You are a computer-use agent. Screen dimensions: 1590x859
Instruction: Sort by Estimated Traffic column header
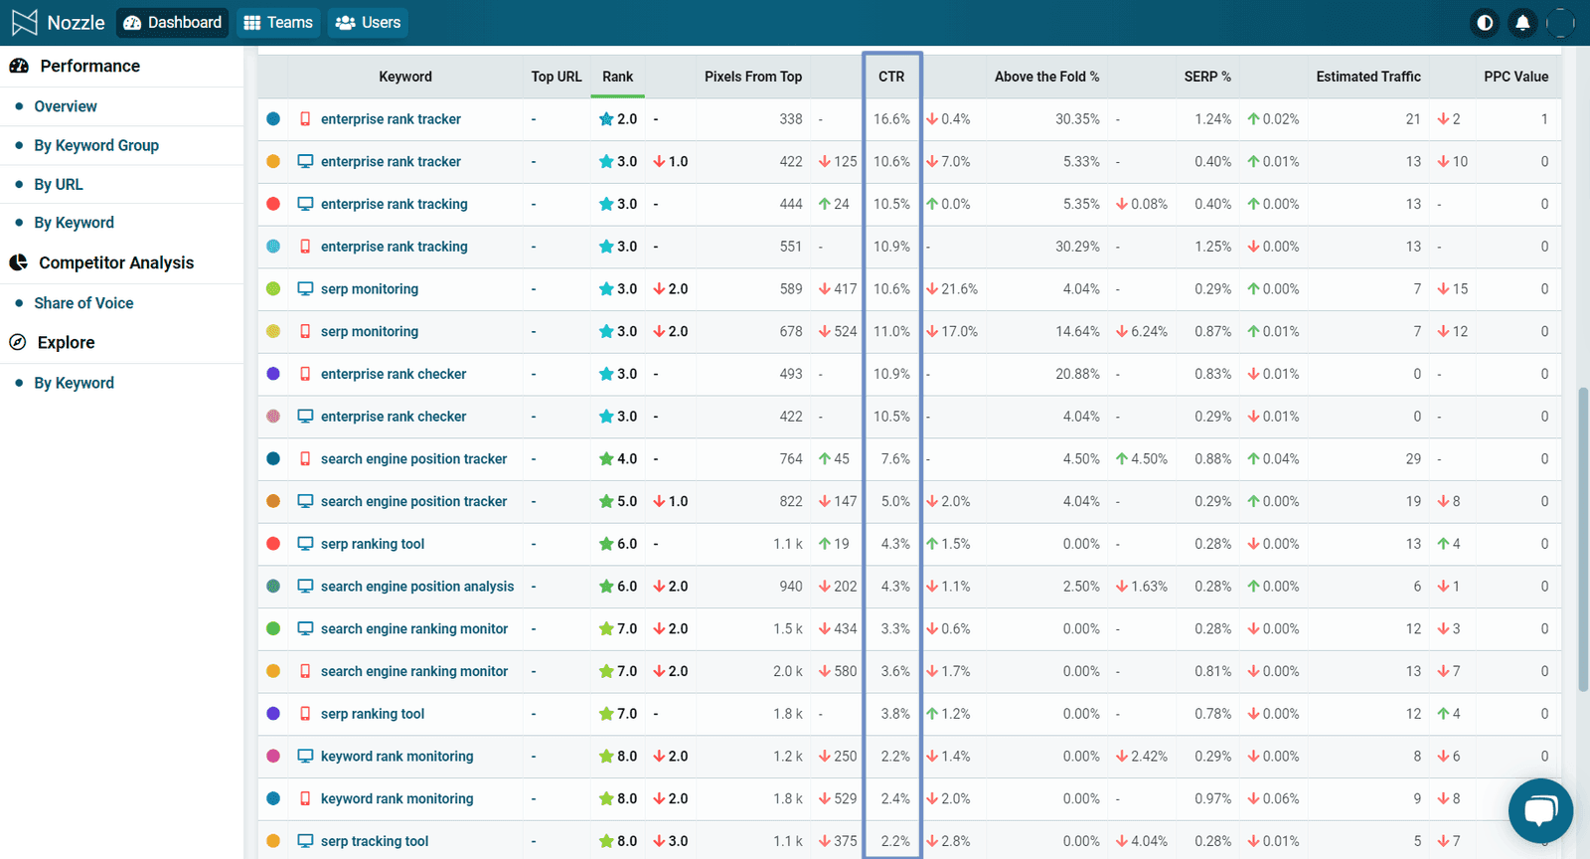coord(1368,77)
